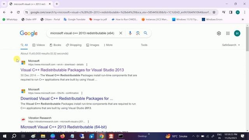This screenshot has width=249, height=140.
Task: Open the weather widget 18°C Smoke
Action: coord(176,136)
